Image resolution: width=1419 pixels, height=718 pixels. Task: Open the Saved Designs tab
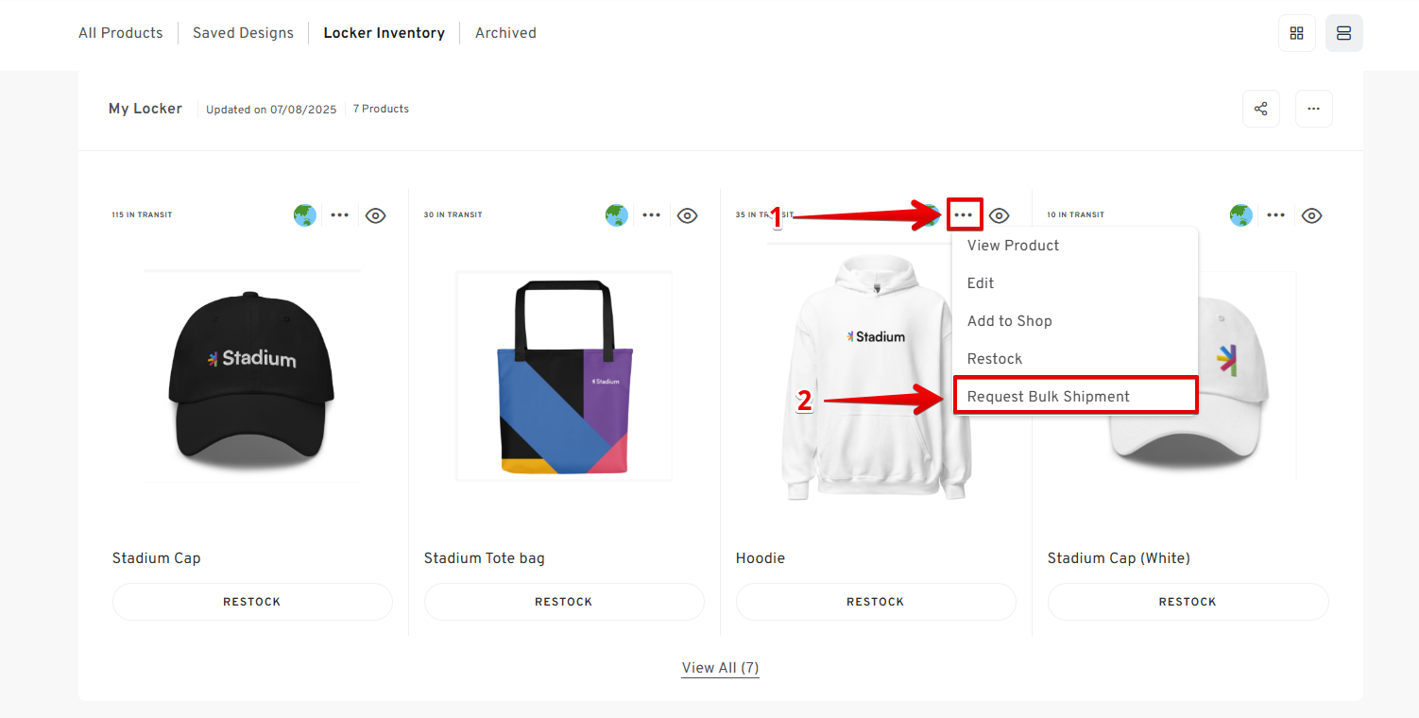243,33
